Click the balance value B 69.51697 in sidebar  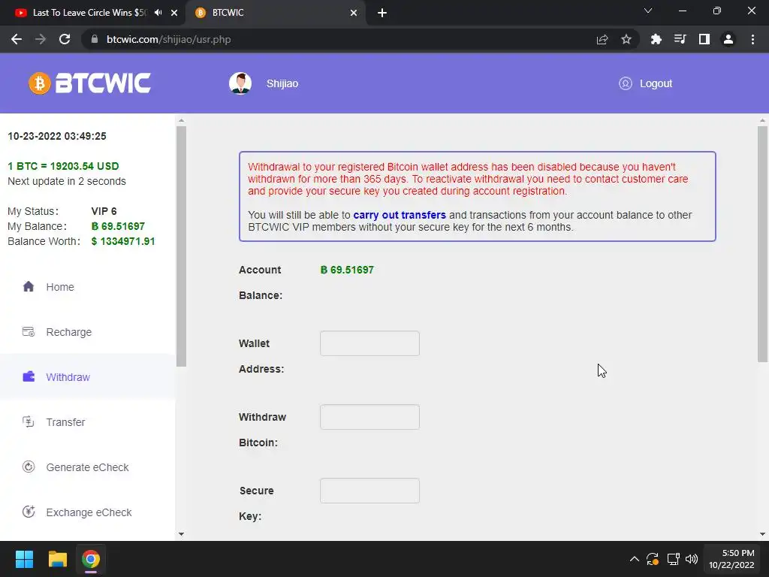[118, 226]
